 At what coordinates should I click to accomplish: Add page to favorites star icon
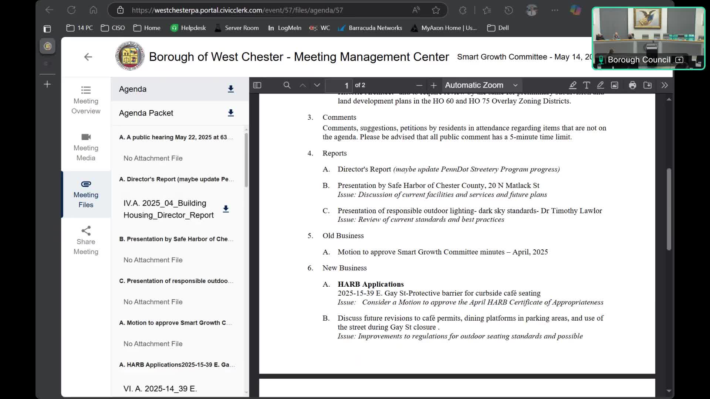tap(436, 10)
